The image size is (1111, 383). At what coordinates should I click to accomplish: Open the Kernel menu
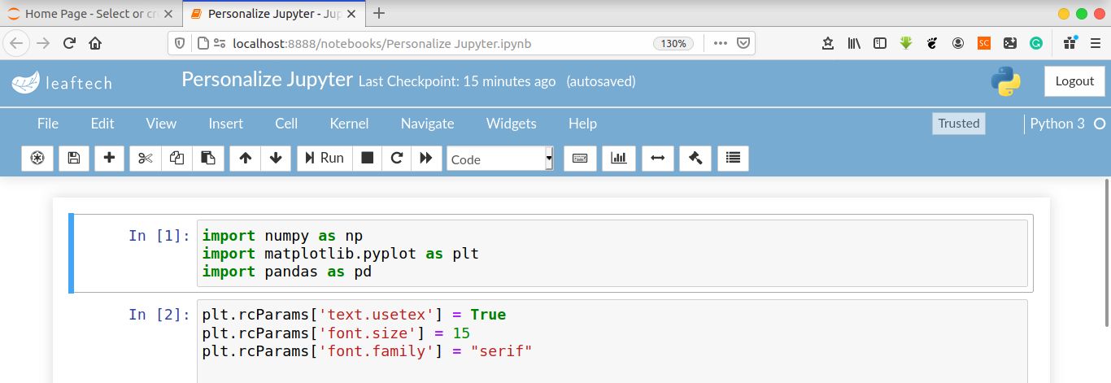(349, 124)
